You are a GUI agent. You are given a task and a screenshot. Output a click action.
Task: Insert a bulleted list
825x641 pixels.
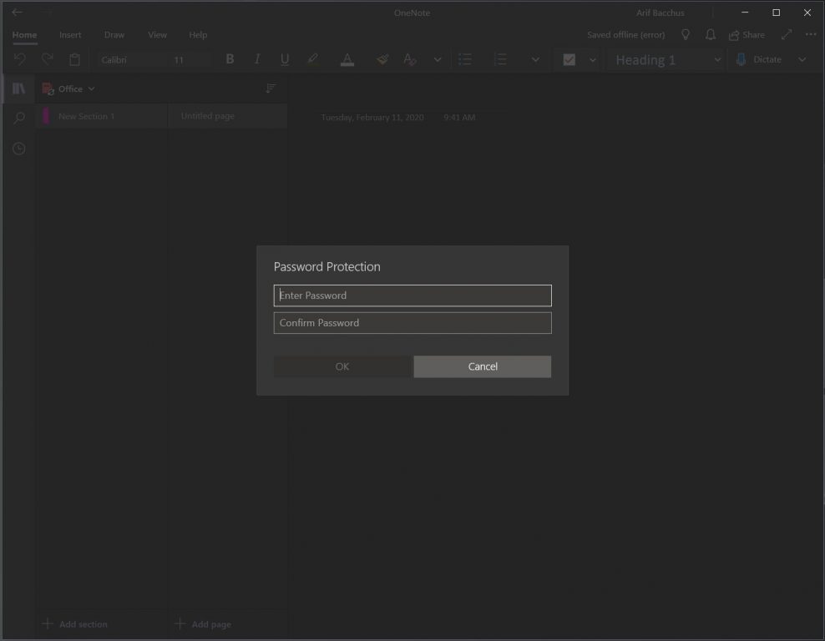(x=465, y=59)
